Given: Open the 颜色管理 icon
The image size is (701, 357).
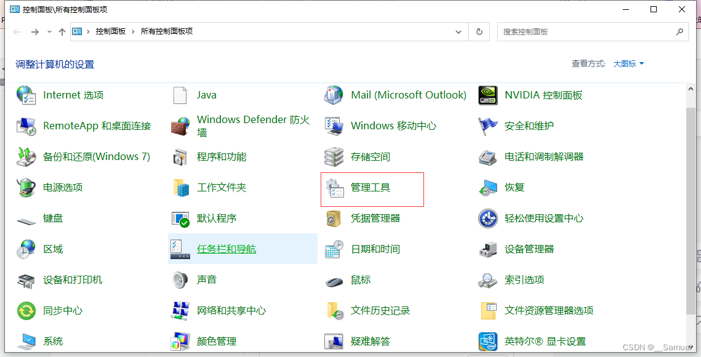Looking at the screenshot, I should (180, 342).
